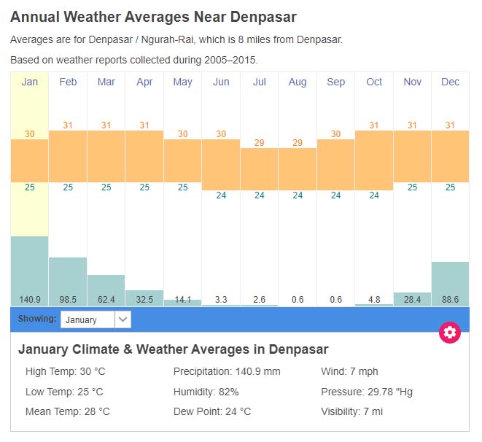Select the Jan column header

[30, 82]
